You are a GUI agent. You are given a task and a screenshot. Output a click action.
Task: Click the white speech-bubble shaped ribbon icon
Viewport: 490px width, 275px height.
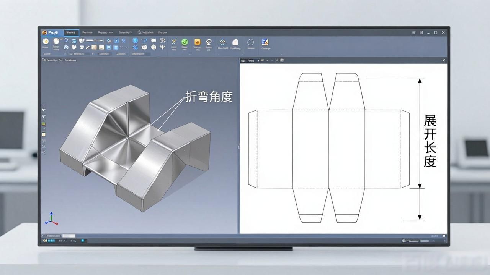pos(154,40)
